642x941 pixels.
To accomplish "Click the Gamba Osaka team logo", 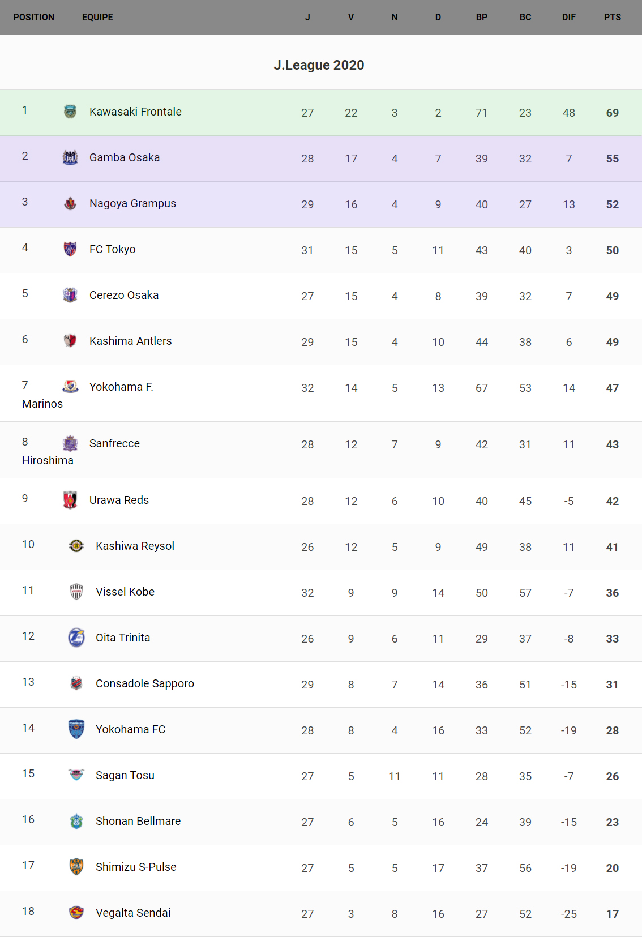I will 70,157.
